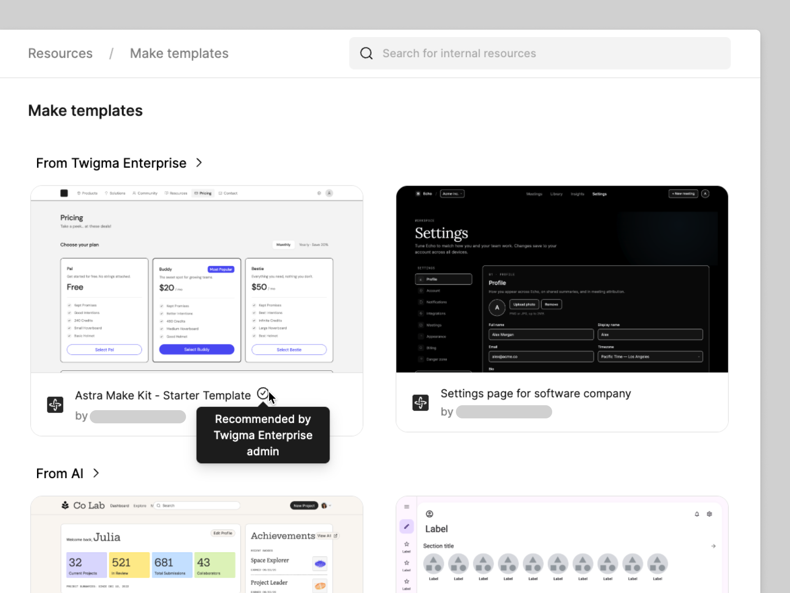Click bell notification icon in Label template
This screenshot has width=790, height=593.
pos(697,514)
